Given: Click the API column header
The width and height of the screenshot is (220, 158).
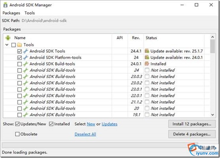Looking at the screenshot, I should pos(120,38).
